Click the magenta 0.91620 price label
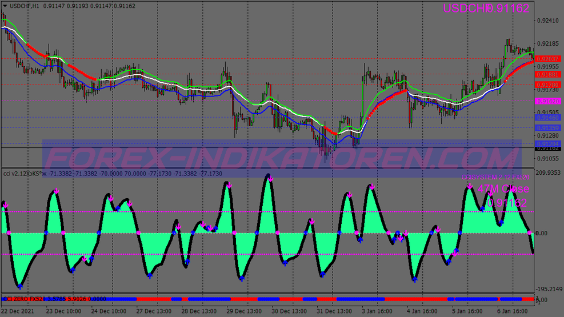Viewport: 564px width, 317px height. [x=549, y=101]
